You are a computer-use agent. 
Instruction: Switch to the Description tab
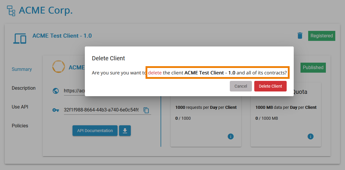[24, 88]
